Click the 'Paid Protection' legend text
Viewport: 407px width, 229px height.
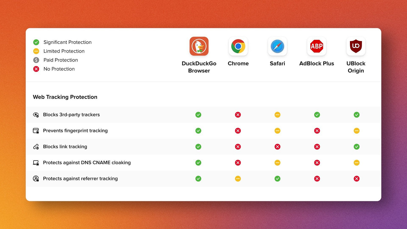coord(61,60)
